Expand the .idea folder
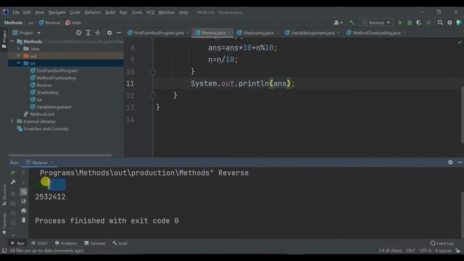464x261 pixels. coord(19,49)
